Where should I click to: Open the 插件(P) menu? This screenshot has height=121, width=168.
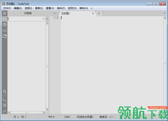[x=61, y=8]
